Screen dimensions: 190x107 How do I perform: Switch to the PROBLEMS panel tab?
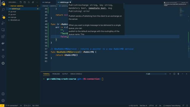point(56,74)
